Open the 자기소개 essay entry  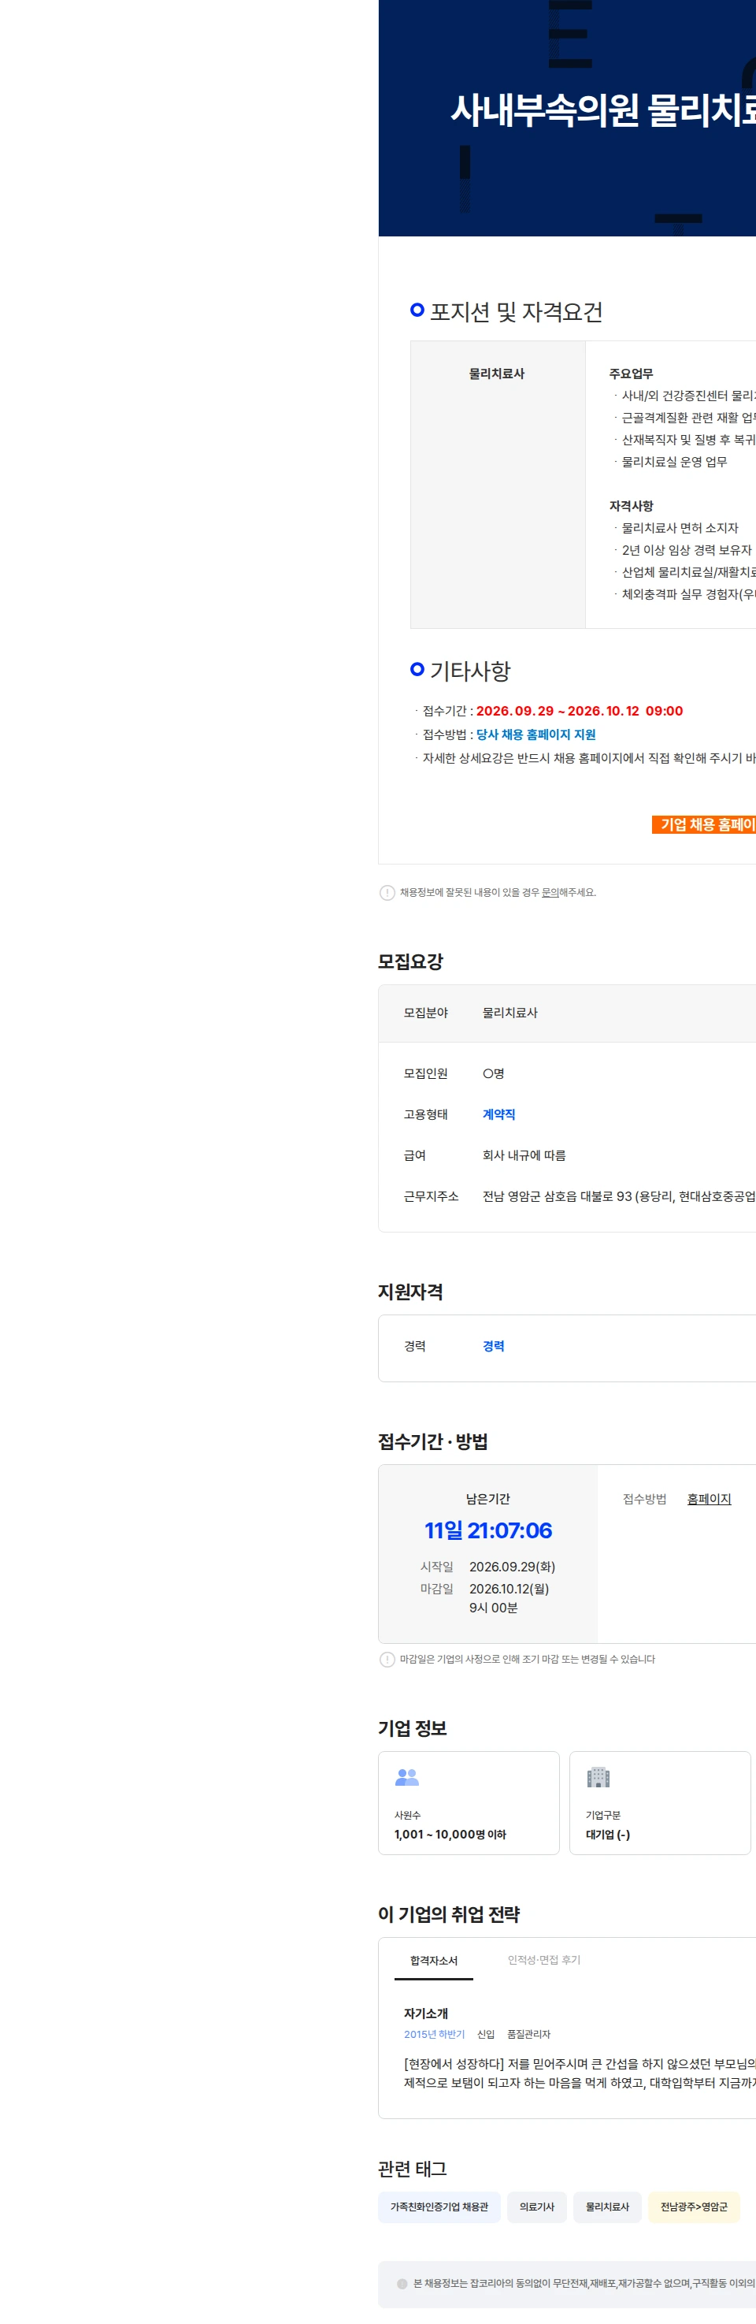point(425,2013)
